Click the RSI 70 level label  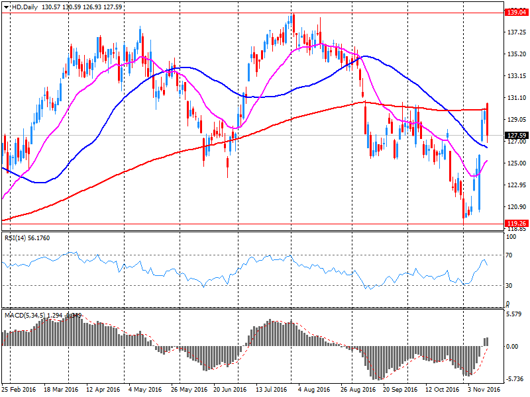point(509,255)
